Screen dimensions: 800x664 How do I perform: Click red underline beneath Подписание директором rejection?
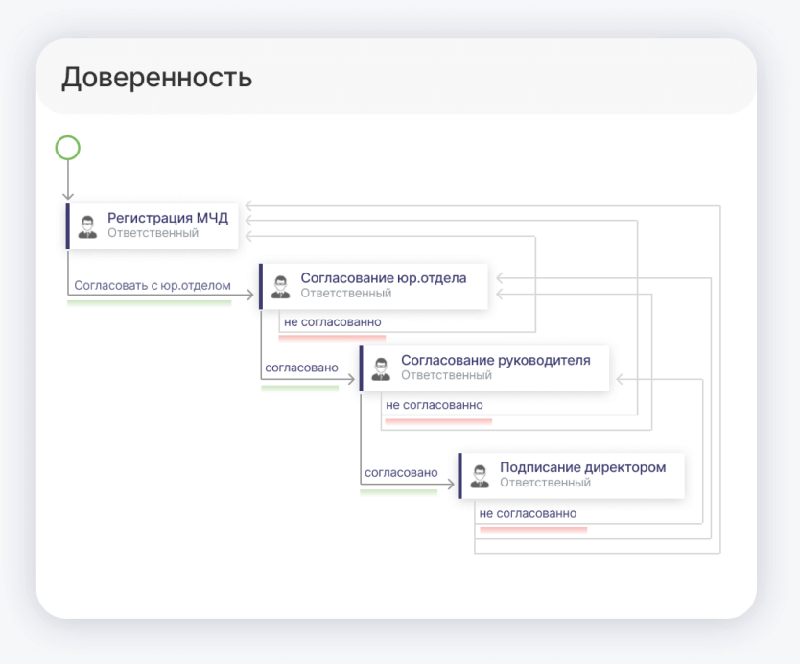pos(532,529)
